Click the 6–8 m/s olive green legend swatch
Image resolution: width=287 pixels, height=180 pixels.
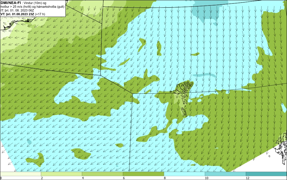coord(143,174)
